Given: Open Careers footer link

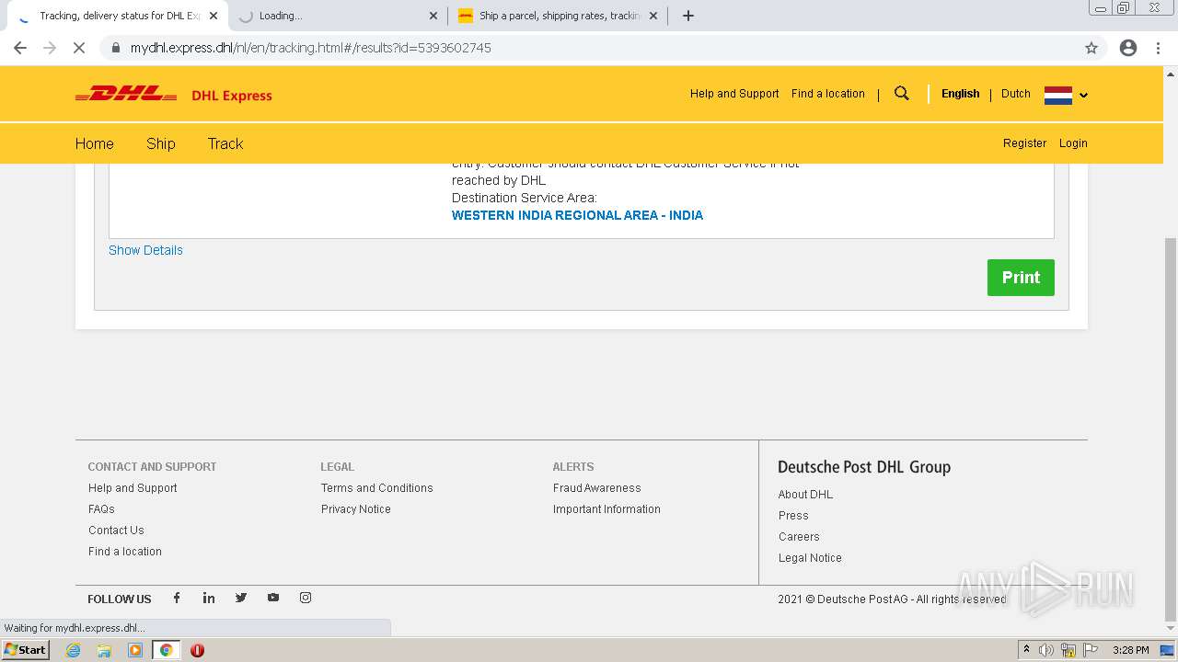Looking at the screenshot, I should [799, 537].
